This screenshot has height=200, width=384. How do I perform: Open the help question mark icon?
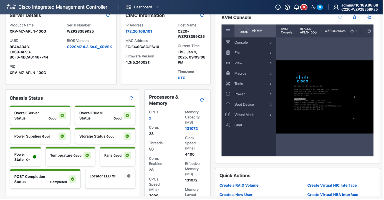pyautogui.click(x=287, y=7)
